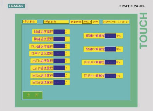This screenshot has height=111, width=153.
Task: Select the 回流APH值量程 value field
Action: [x=110, y=62]
